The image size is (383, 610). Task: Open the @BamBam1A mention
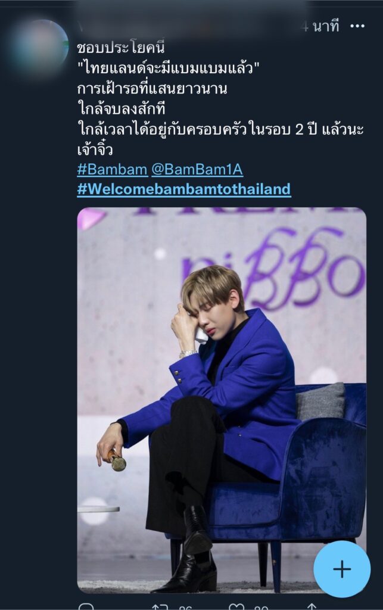(197, 169)
